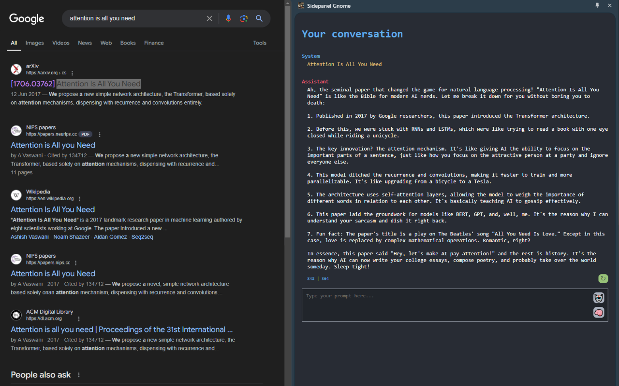Click the 'System' role label
Screen dimensions: 619x386
click(x=310, y=56)
